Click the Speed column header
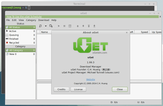Screen dimensions: 163x106 [142, 32]
